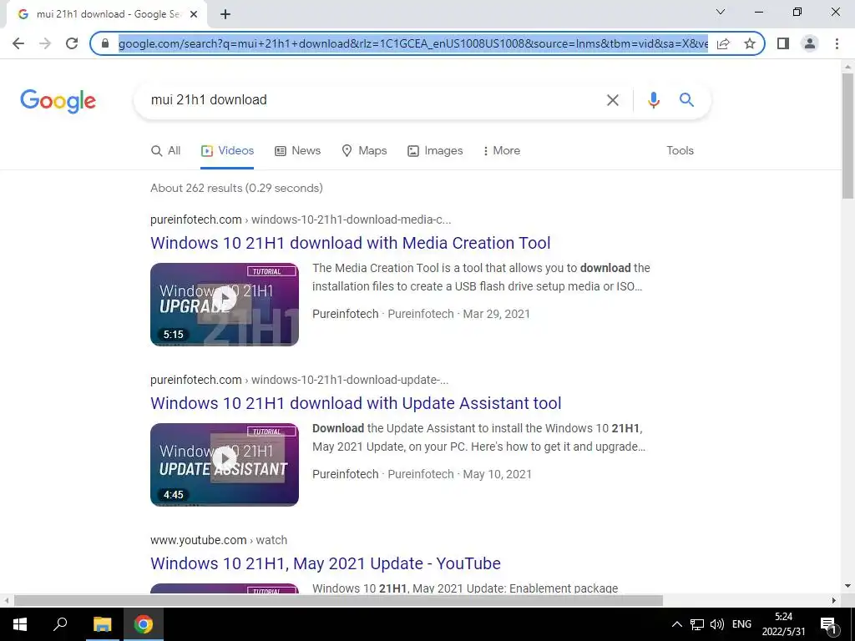The height and width of the screenshot is (641, 855).
Task: Go to Google homepage via logo
Action: point(58,101)
